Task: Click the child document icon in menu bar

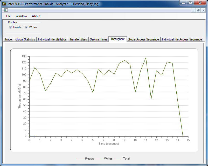Action: (5, 10)
